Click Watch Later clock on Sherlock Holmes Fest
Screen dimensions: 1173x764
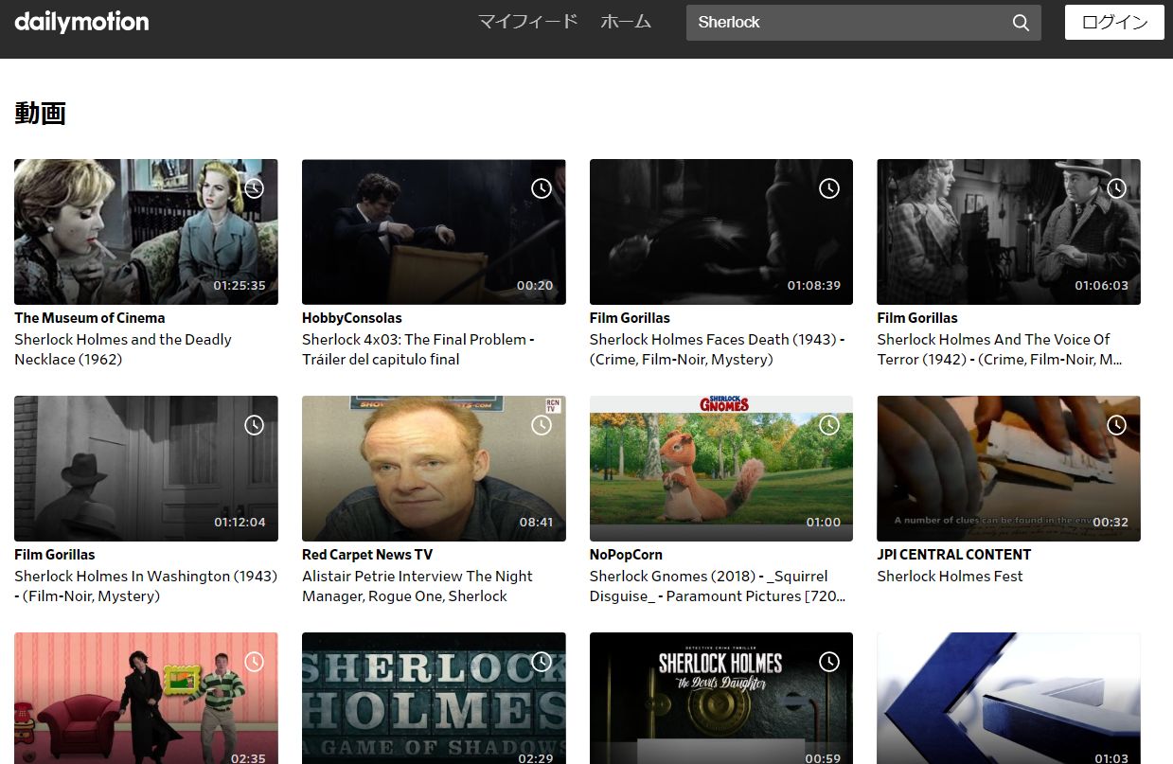coord(1117,425)
